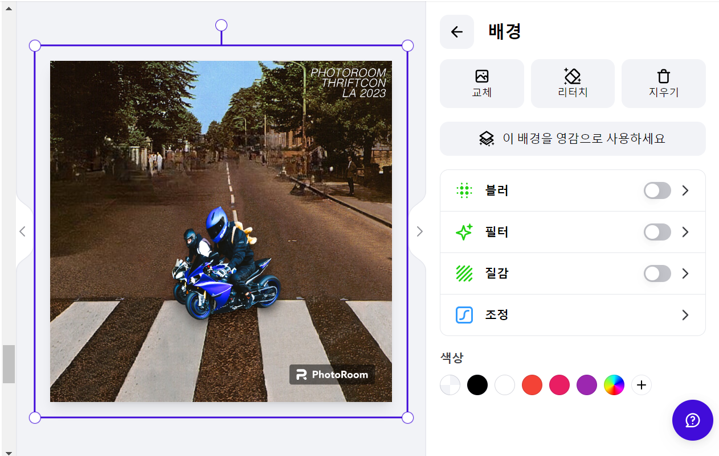Click the scrollbar up arrow
Viewport: 719px width, 456px height.
point(9,10)
